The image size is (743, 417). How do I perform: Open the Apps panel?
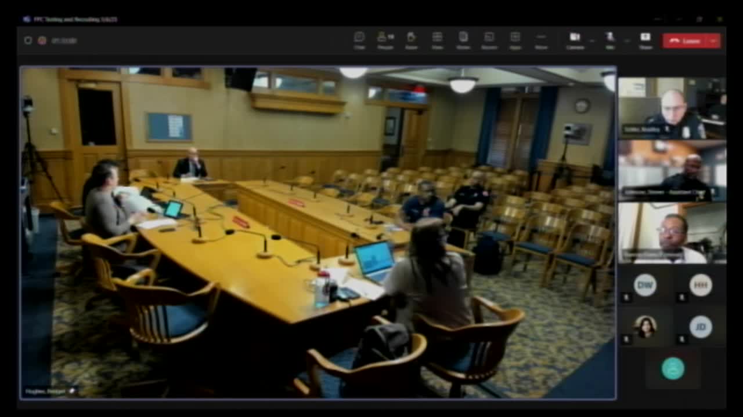[515, 40]
